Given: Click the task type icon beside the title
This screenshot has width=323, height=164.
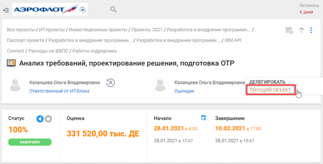Looking at the screenshot, I should tap(11, 64).
